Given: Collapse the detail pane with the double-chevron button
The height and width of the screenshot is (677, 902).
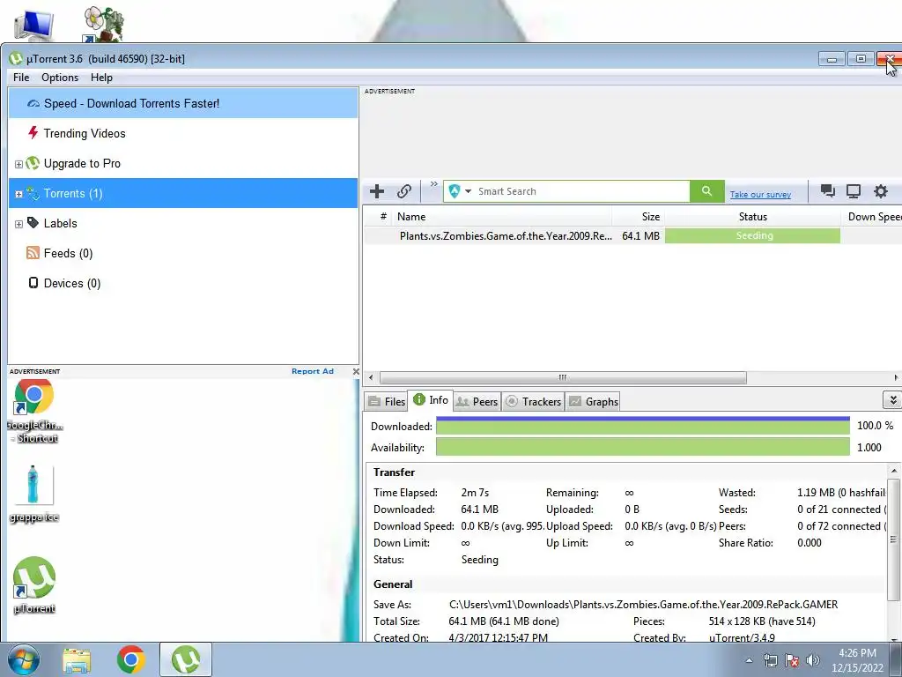Looking at the screenshot, I should point(892,399).
